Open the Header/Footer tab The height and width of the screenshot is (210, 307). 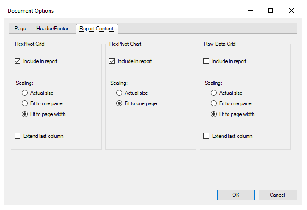(x=52, y=29)
